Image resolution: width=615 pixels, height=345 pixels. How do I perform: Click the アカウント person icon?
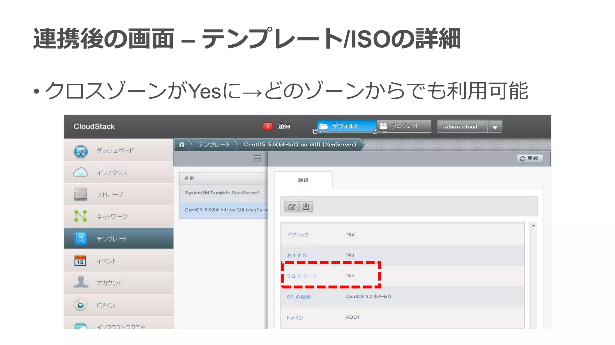(81, 282)
